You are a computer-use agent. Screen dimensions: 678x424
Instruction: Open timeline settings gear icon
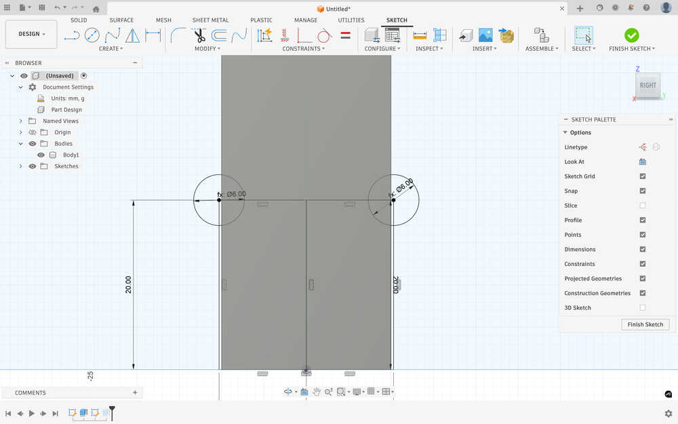(x=669, y=413)
